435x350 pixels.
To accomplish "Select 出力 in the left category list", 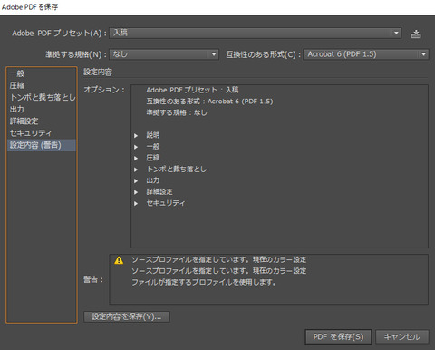I will coord(42,109).
